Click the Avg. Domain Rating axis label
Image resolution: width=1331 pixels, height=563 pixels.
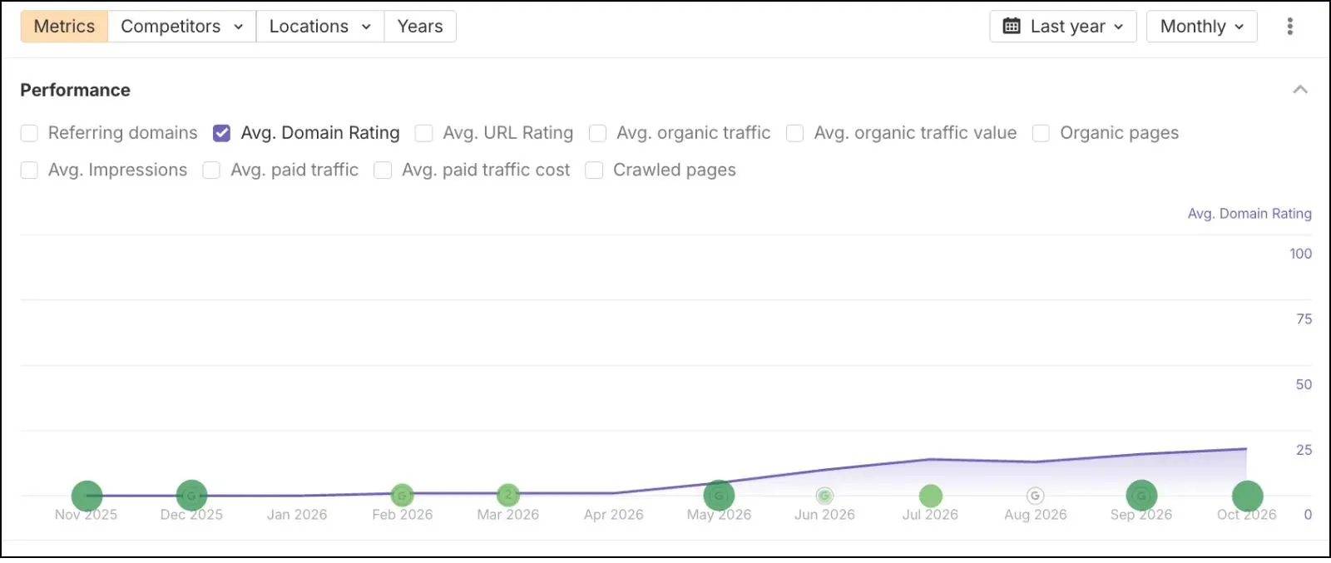1249,214
